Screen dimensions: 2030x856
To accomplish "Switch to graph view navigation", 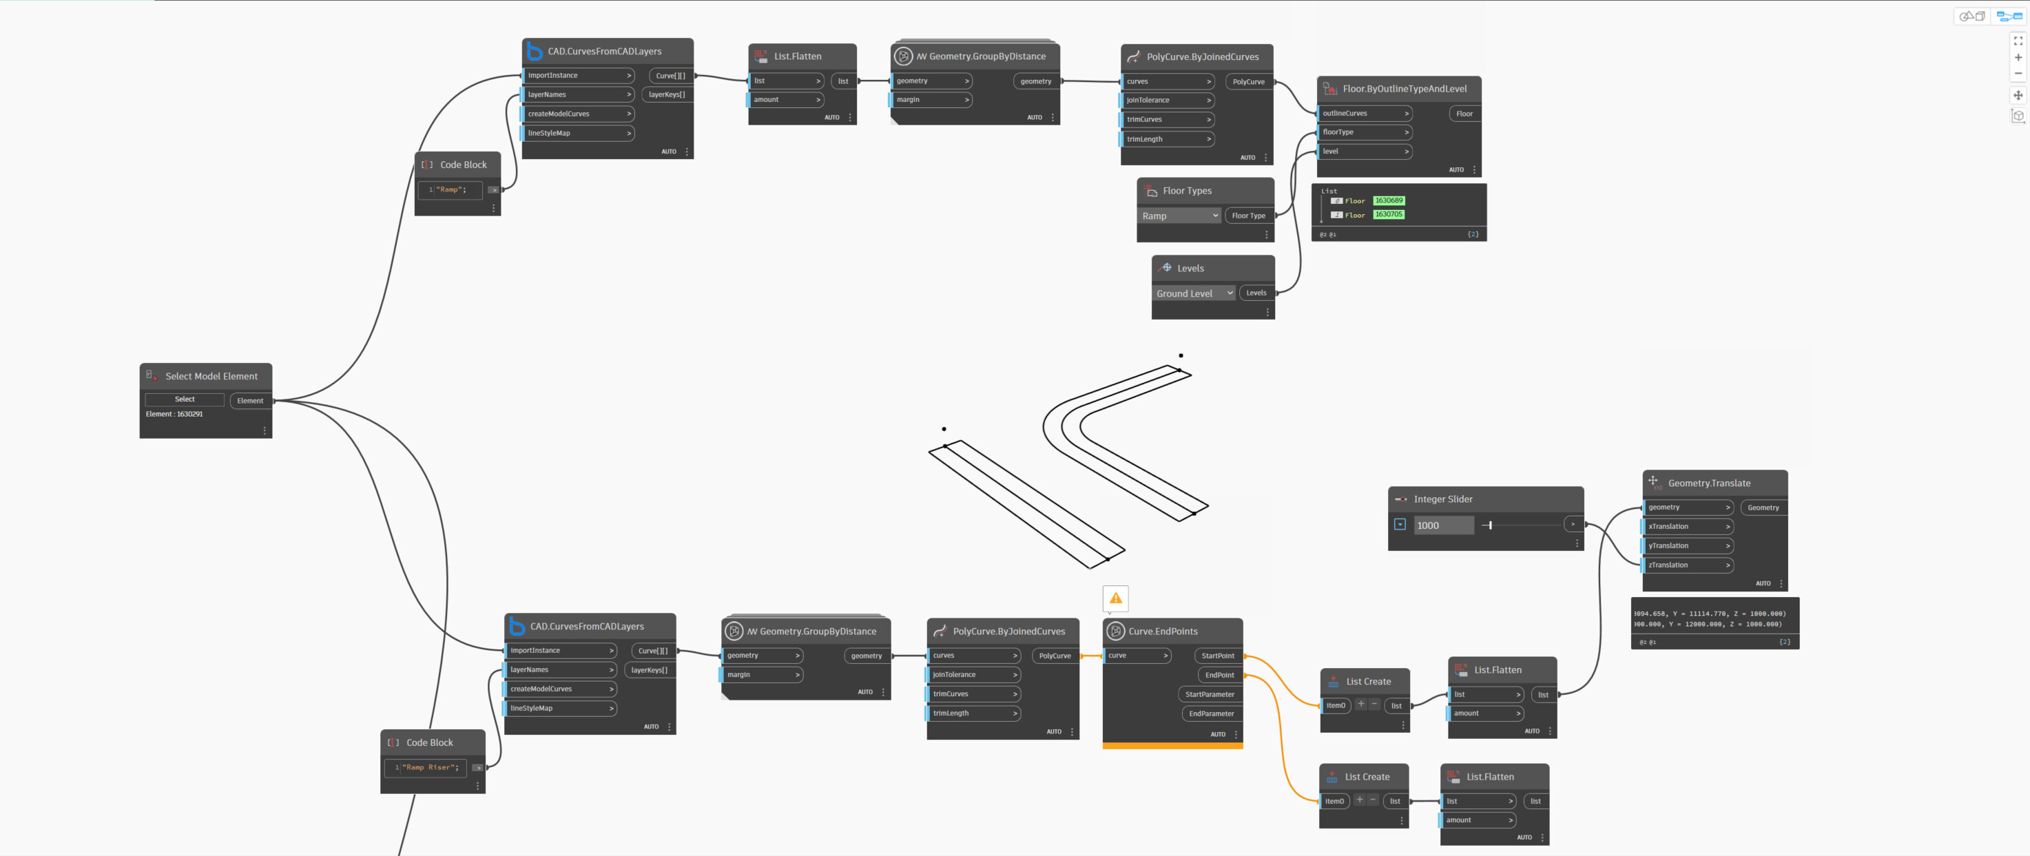I will [2008, 16].
